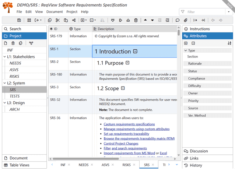This screenshot has height=169, width=235.
Task: Open the Document menu
Action: pyautogui.click(x=55, y=12)
